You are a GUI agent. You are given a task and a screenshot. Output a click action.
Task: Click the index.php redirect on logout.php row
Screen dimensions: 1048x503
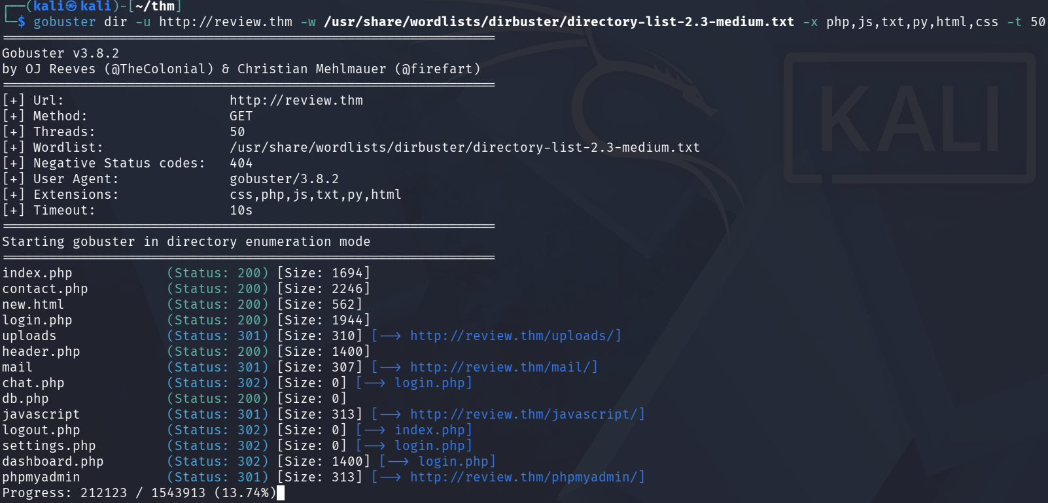point(429,430)
